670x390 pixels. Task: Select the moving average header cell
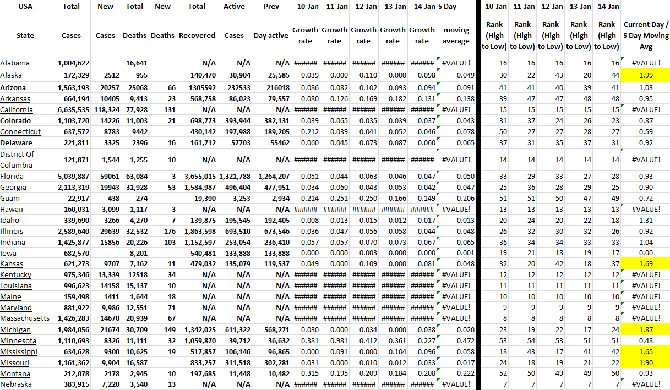pyautogui.click(x=456, y=36)
